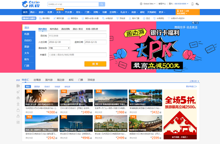Select the hotel building icon in left sidebar
Screen dimensions: 220x144
(x=18, y=86)
